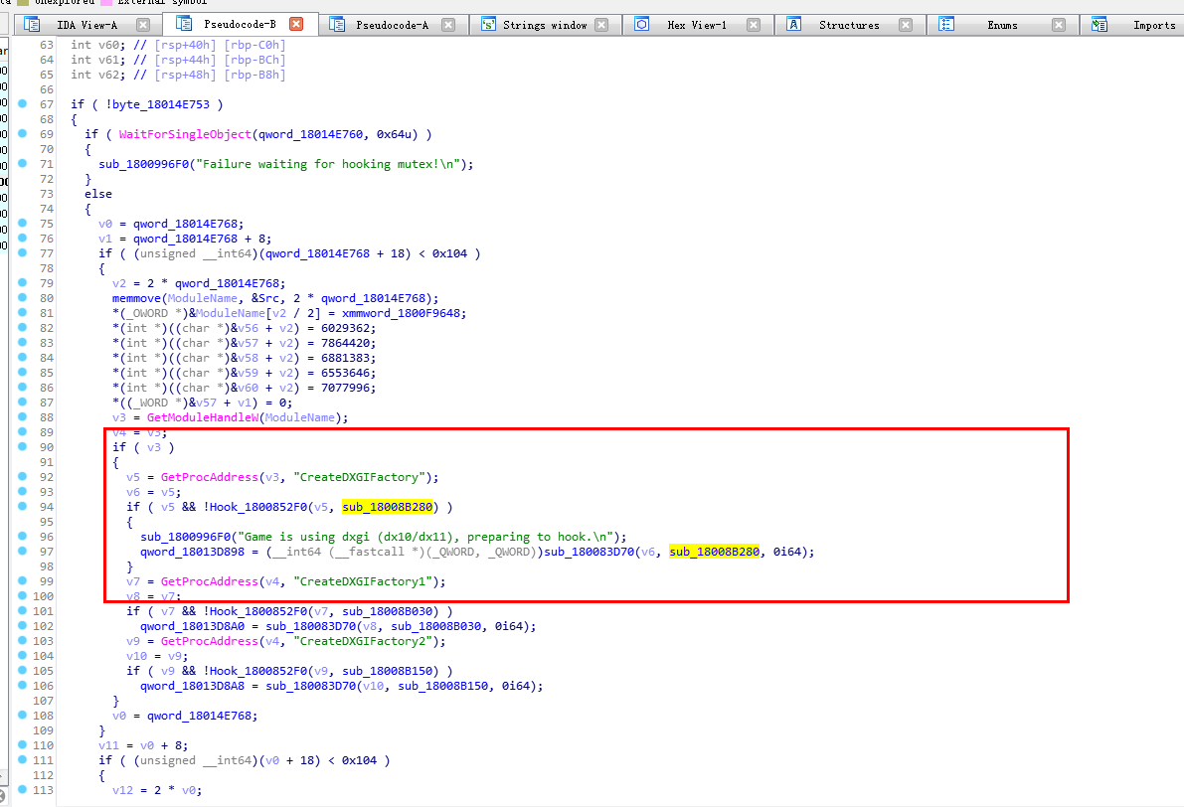The height and width of the screenshot is (807, 1184).
Task: Toggle breakpoint dot on line 94
Action: 23,506
